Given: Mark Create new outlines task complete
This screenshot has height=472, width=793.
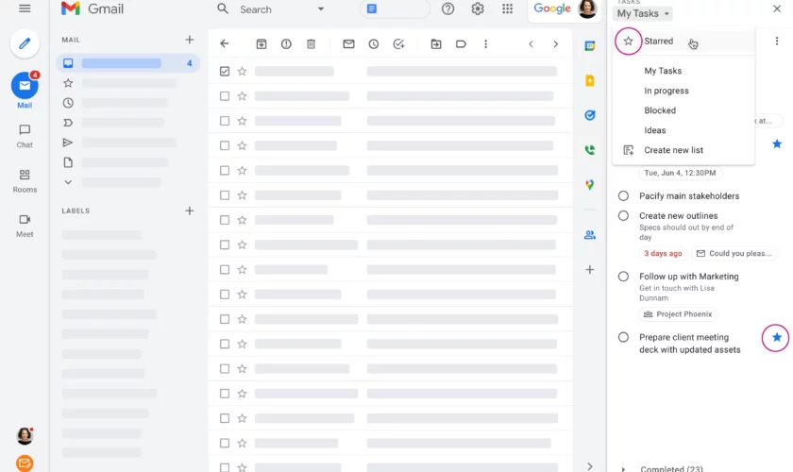Looking at the screenshot, I should [623, 215].
